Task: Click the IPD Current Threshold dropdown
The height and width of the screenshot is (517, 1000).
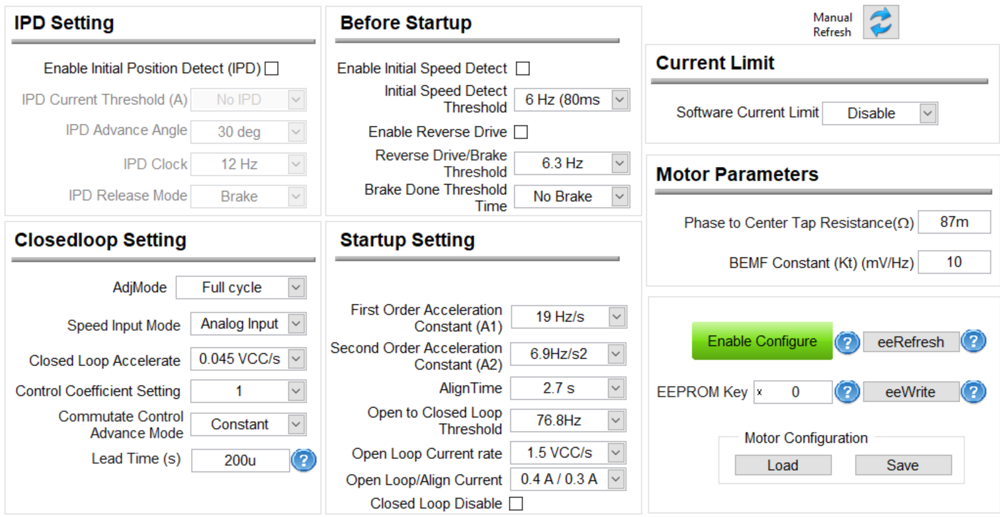Action: [x=248, y=100]
